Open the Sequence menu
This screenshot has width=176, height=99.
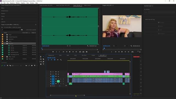point(12,3)
